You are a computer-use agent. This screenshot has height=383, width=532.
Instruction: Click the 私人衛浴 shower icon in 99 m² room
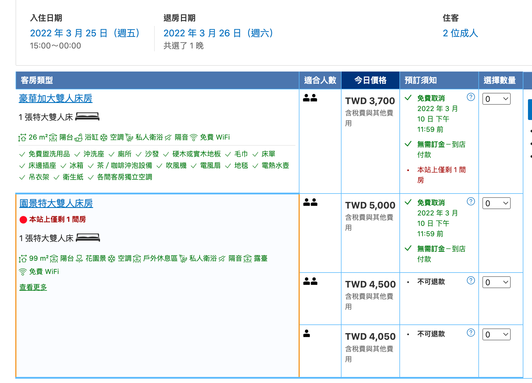tap(183, 259)
